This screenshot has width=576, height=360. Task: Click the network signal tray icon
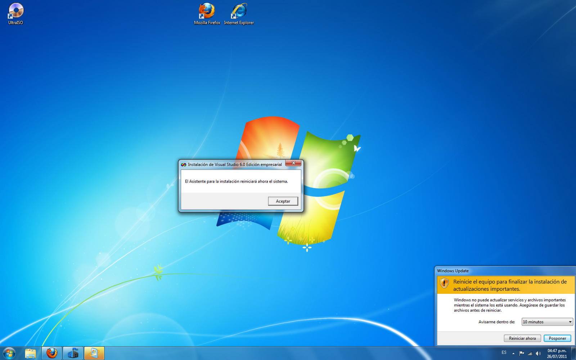point(530,354)
